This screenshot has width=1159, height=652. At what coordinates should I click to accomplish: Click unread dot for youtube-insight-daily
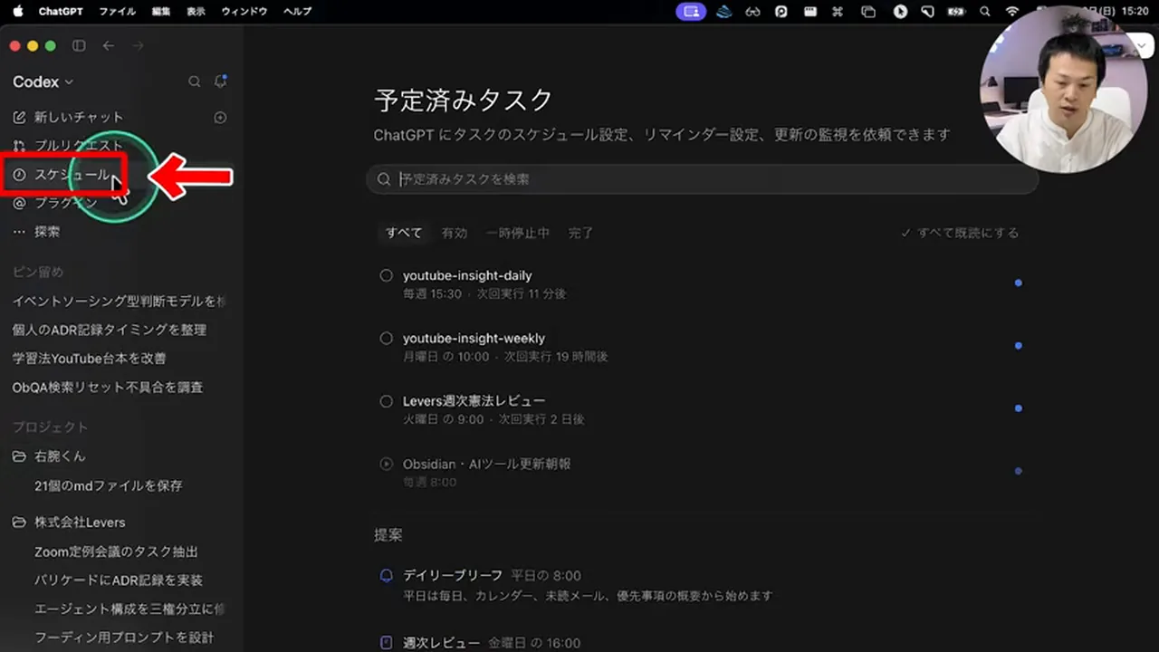click(x=1019, y=283)
